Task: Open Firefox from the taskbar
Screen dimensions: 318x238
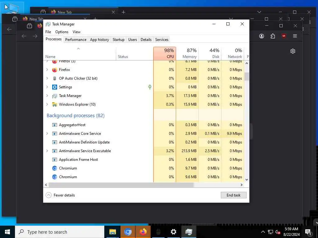Action: click(143, 232)
